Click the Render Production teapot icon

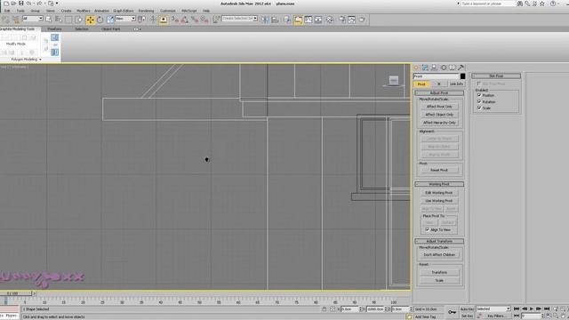[x=362, y=20]
